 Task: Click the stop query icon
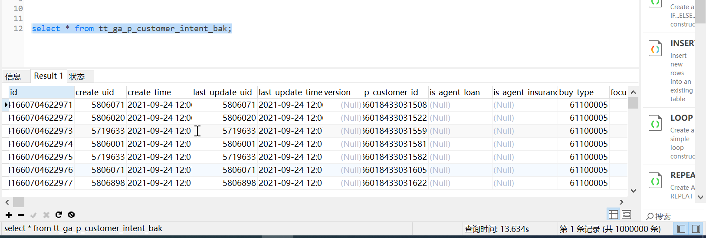tap(72, 215)
